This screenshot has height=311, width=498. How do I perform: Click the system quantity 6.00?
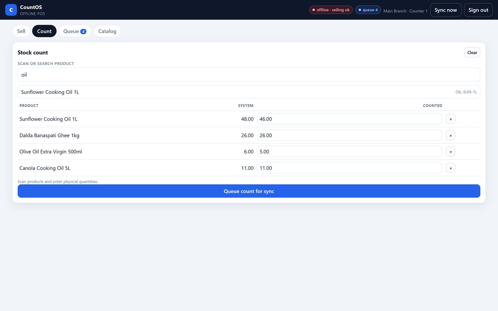pos(249,152)
